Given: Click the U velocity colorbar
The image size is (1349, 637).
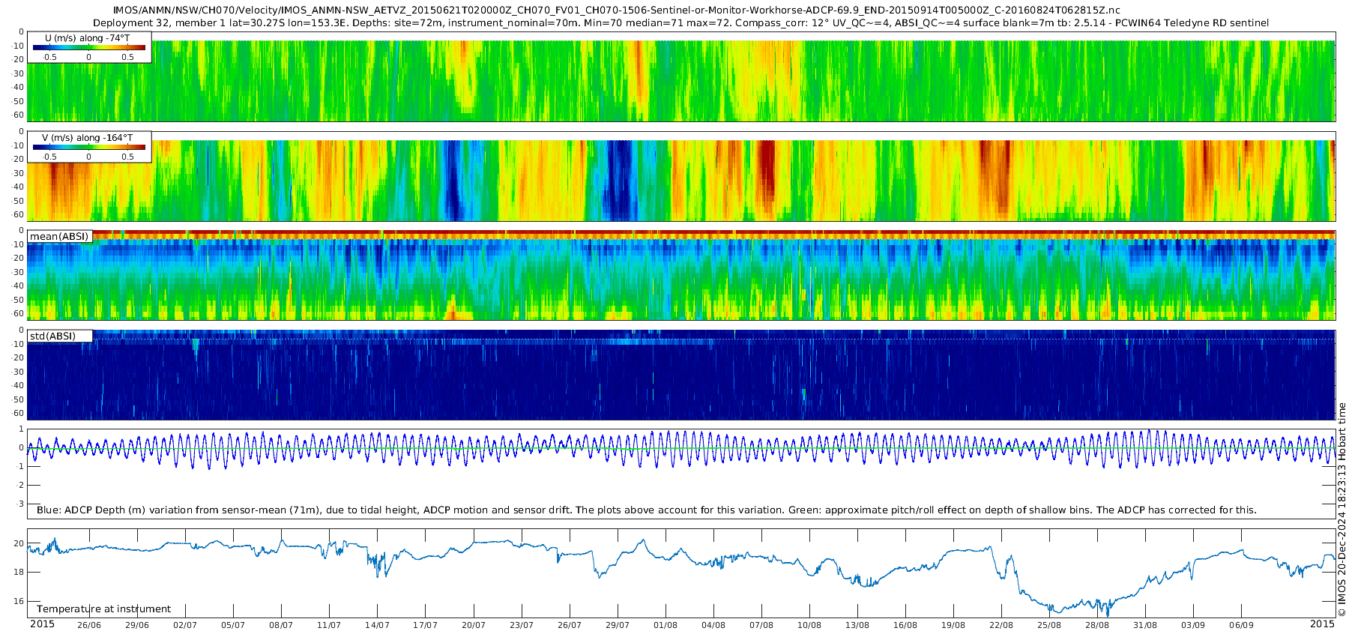Looking at the screenshot, I should pos(88,47).
